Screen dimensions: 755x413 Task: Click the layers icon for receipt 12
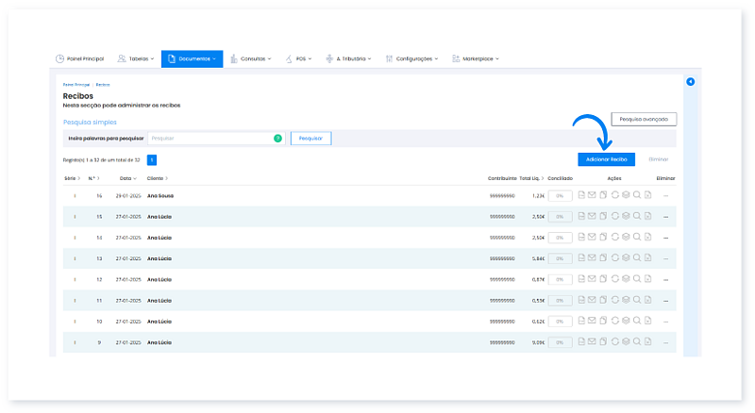point(626,279)
